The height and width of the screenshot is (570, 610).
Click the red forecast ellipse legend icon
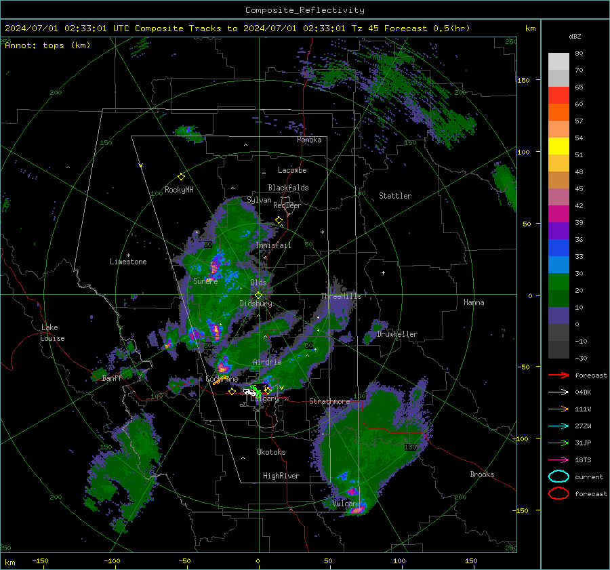(x=558, y=493)
